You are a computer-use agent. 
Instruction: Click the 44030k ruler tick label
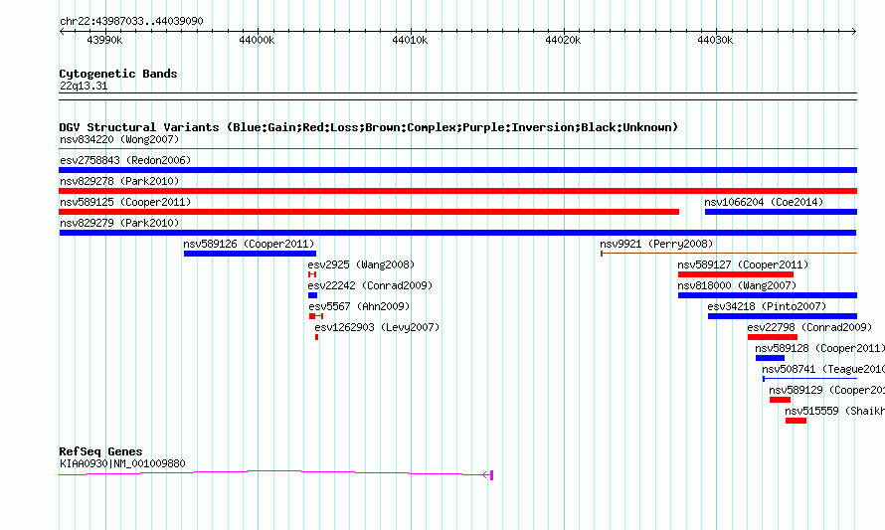715,40
